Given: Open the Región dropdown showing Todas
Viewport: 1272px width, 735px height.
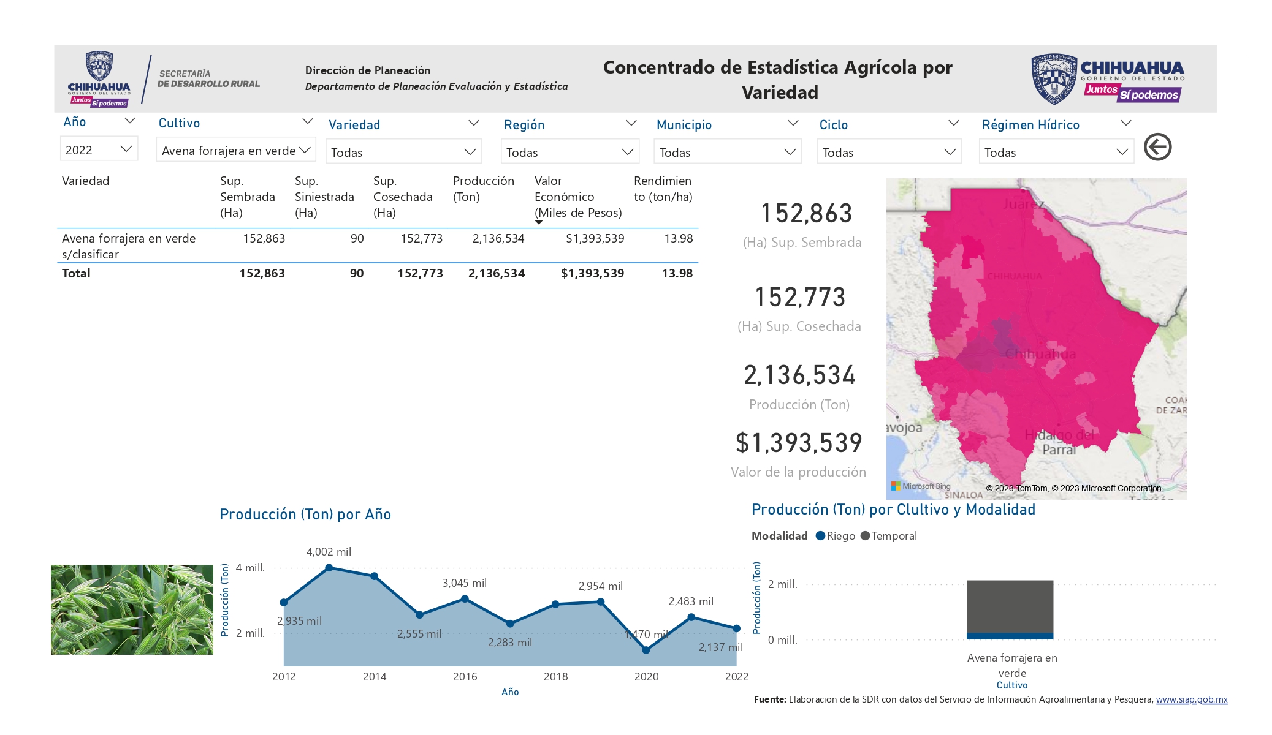Looking at the screenshot, I should click(x=570, y=152).
